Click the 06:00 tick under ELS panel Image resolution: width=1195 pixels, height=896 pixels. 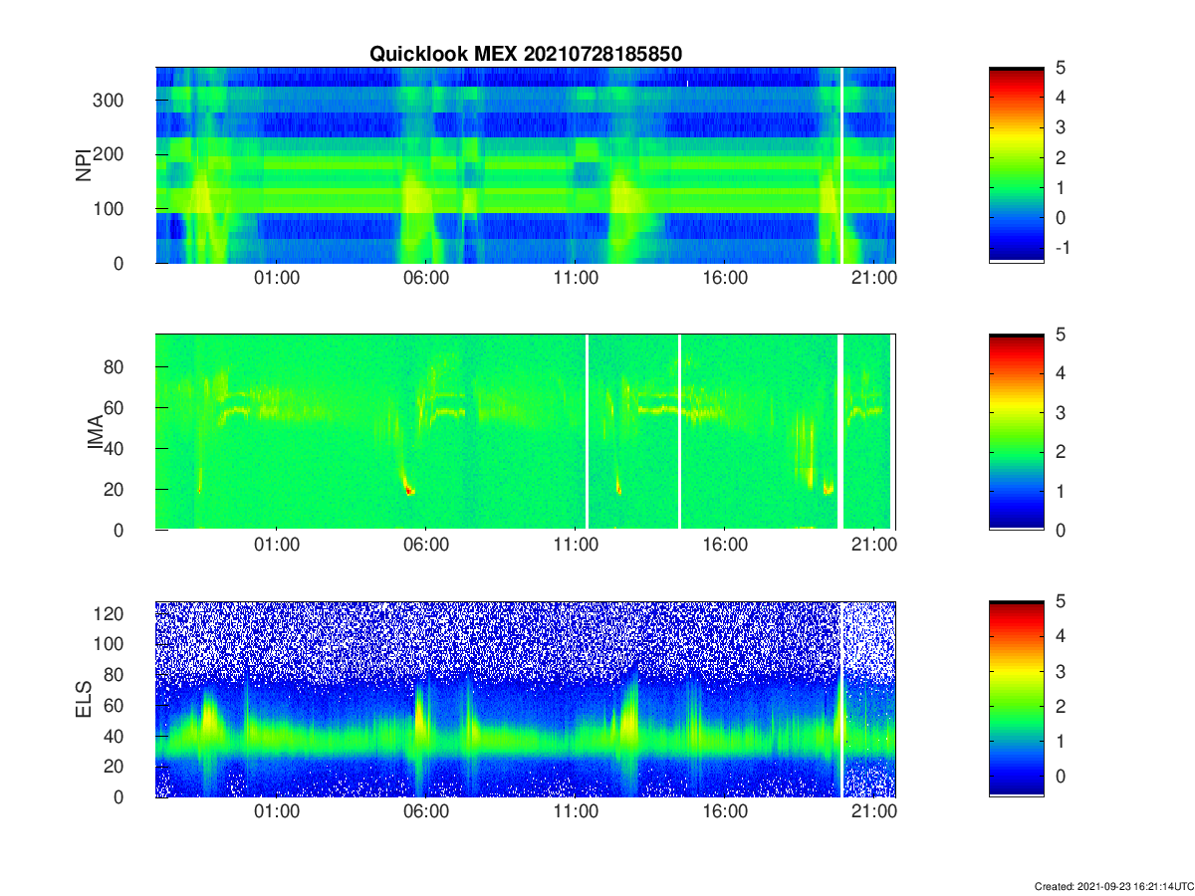(x=426, y=811)
